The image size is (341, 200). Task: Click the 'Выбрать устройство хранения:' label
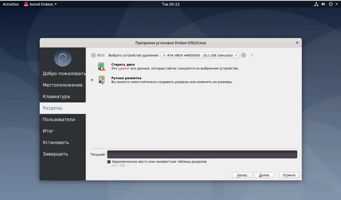point(134,55)
